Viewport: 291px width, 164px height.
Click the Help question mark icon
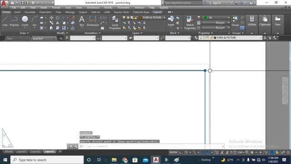click(251, 3)
